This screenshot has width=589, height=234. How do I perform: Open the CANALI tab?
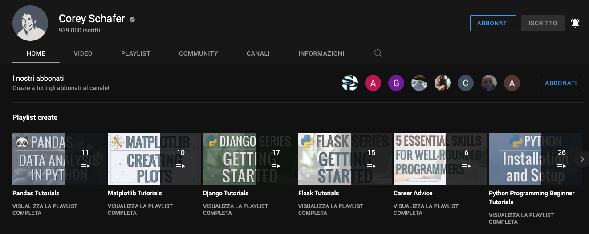click(x=258, y=53)
